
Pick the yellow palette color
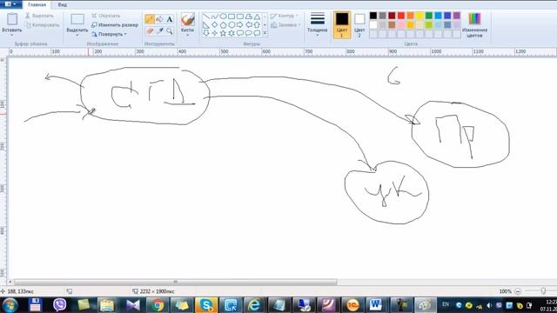click(x=419, y=16)
